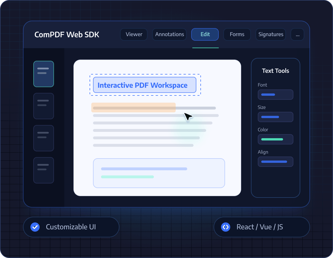Select the fourth page thumbnail in sidebar
The image size is (333, 258).
44,170
